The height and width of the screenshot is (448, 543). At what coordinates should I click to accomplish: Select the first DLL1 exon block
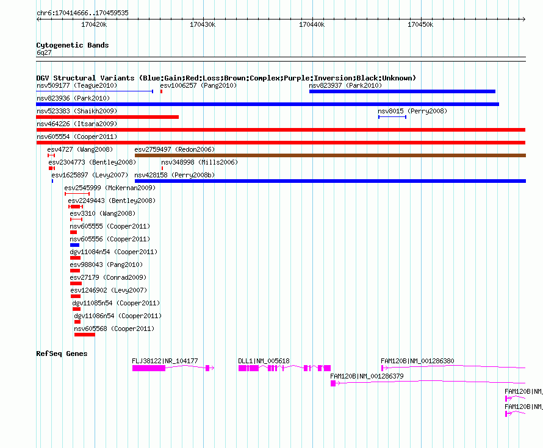[242, 368]
